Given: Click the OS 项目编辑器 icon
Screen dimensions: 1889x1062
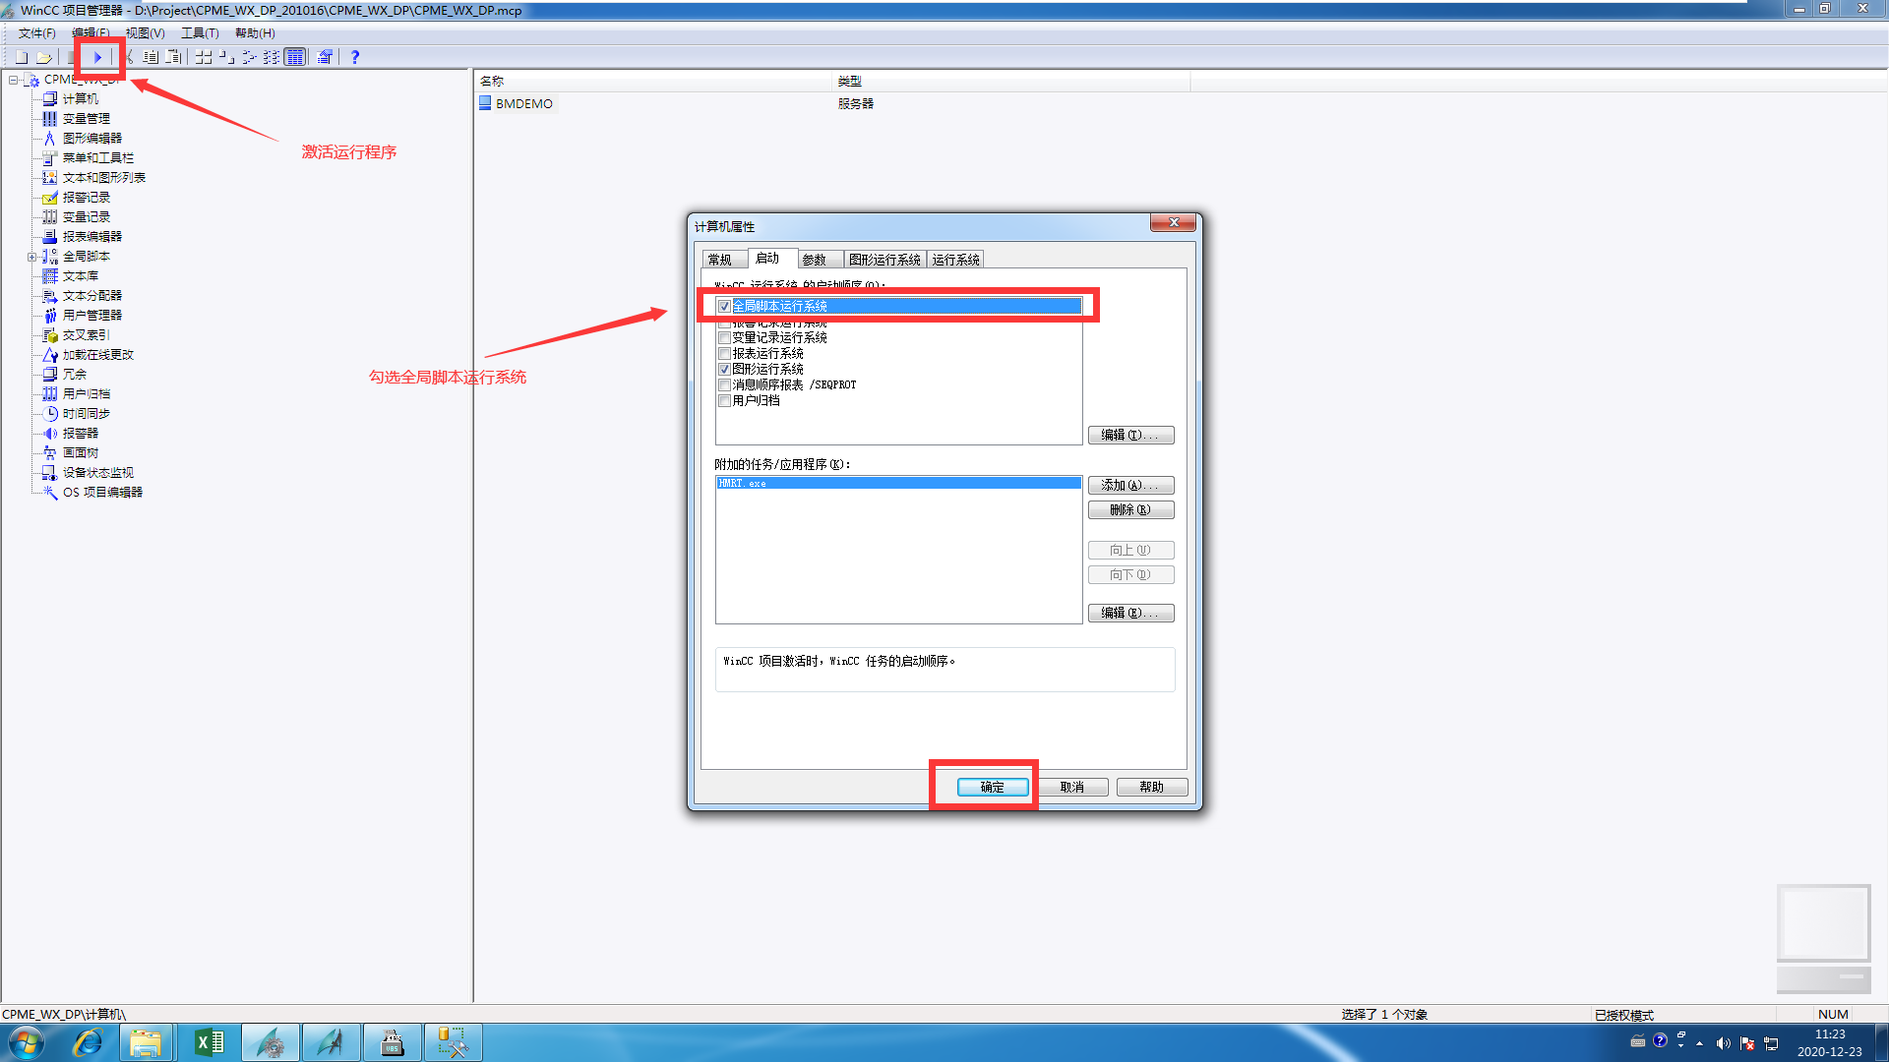Looking at the screenshot, I should pos(49,492).
